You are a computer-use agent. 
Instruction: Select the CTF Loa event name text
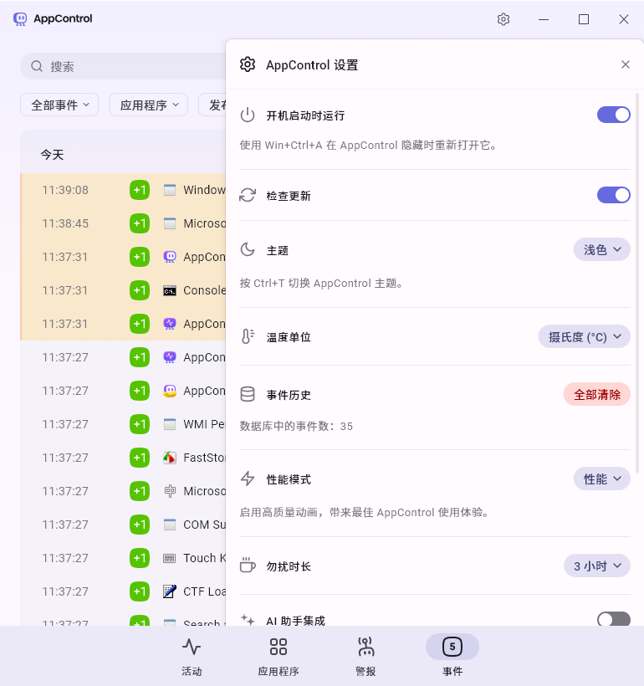(204, 591)
